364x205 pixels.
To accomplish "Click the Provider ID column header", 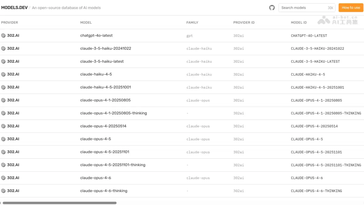I will [244, 22].
